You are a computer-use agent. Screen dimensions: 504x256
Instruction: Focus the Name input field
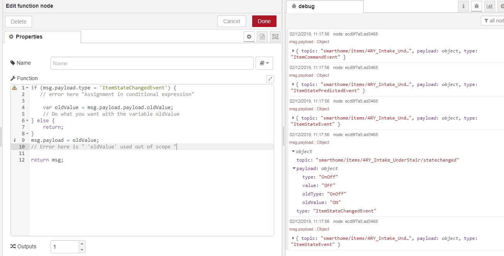(x=152, y=63)
